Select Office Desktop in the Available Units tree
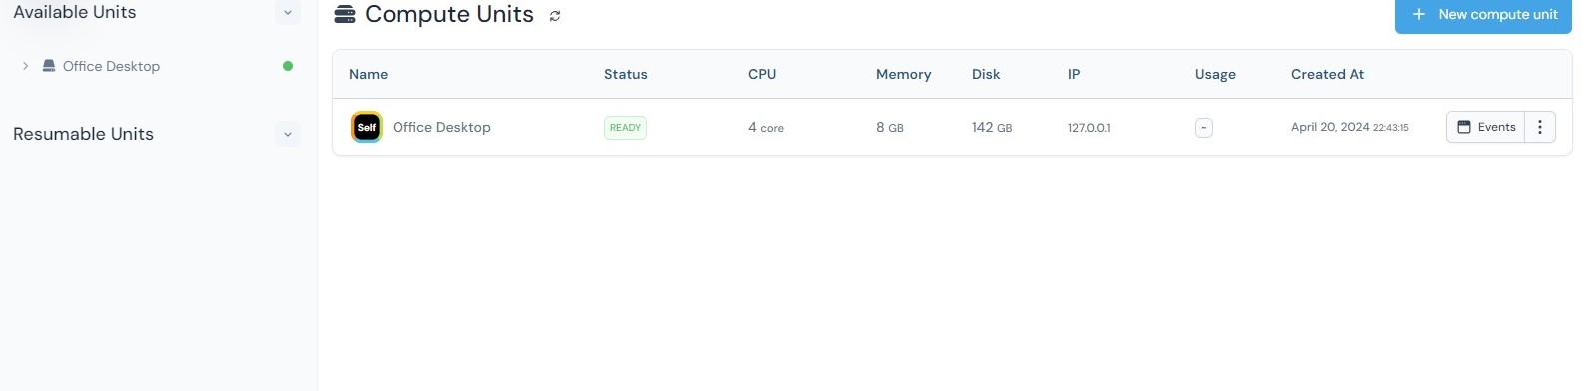The height and width of the screenshot is (391, 1588). (x=111, y=66)
